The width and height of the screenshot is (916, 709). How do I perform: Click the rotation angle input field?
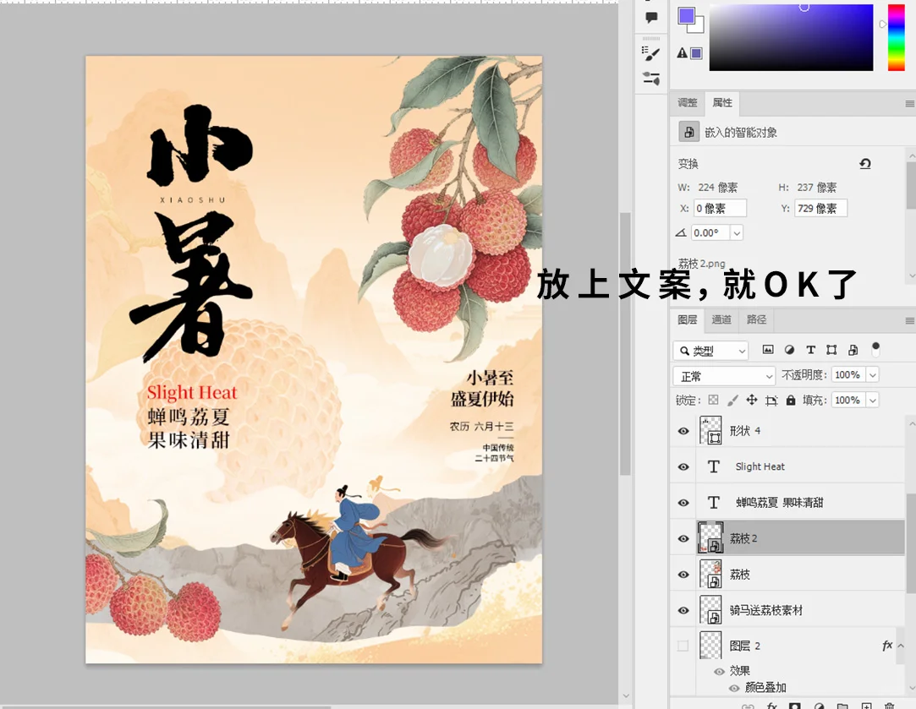point(711,233)
